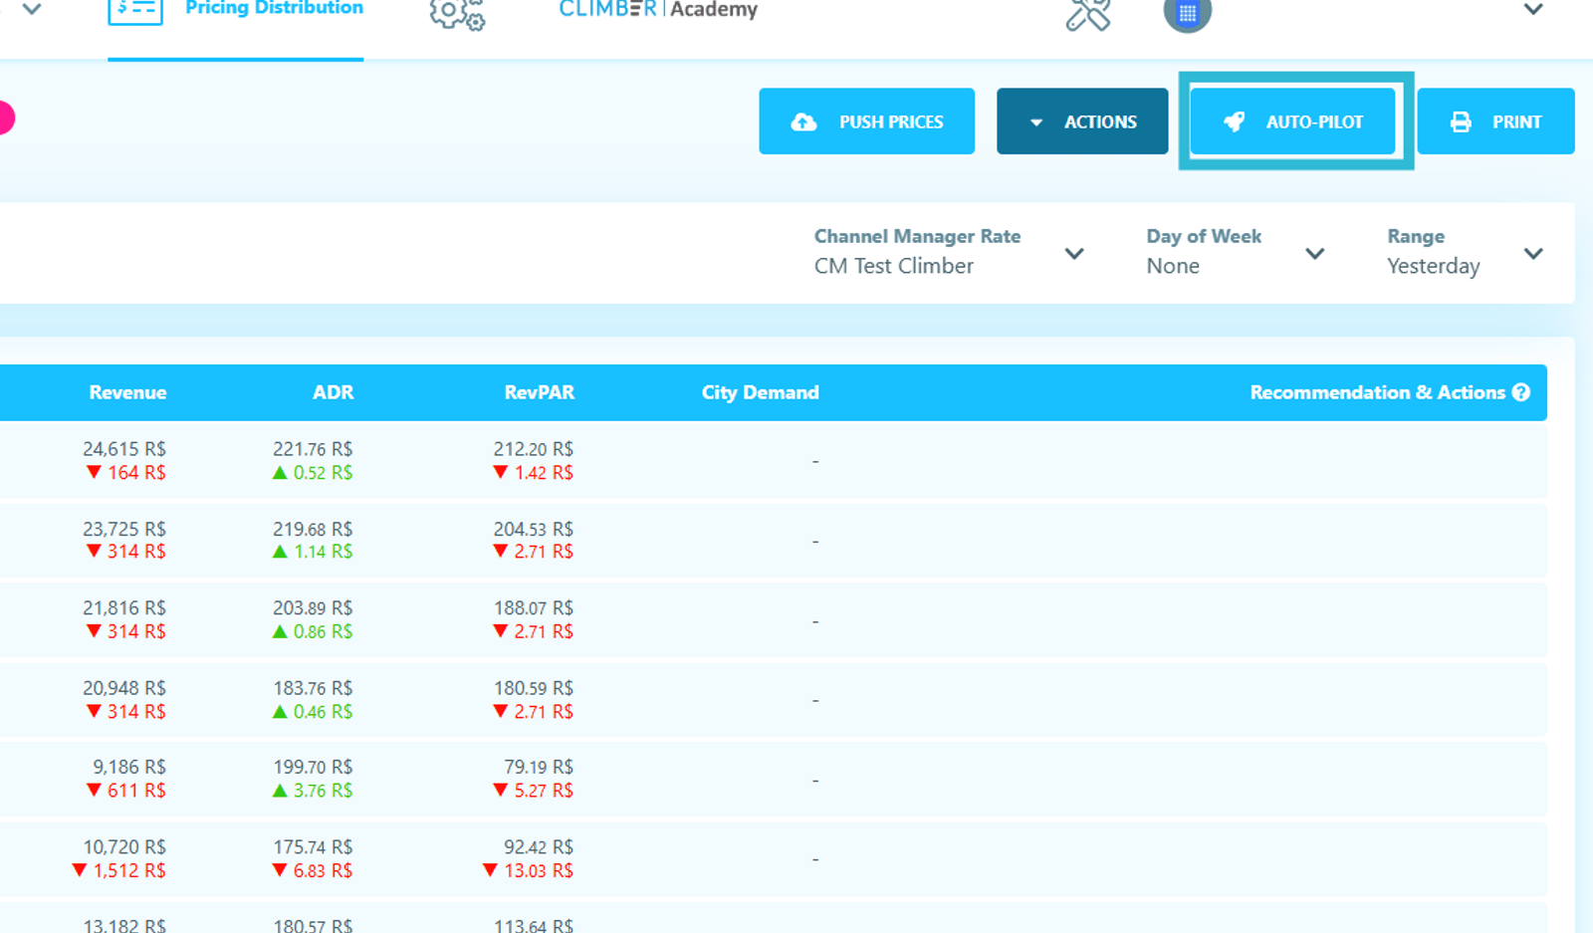
Task: Click the Recommendation & Actions help icon
Action: tap(1520, 392)
